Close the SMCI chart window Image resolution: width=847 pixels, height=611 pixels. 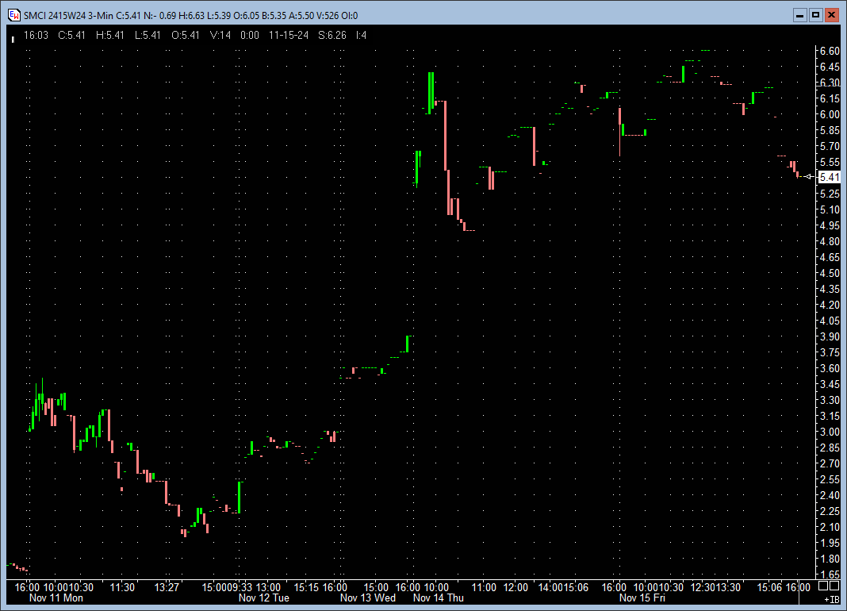click(x=832, y=15)
